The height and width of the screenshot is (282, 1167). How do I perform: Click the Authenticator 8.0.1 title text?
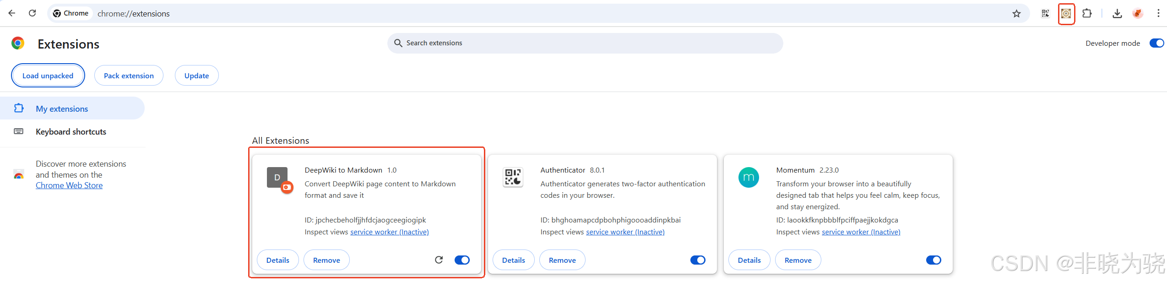572,170
